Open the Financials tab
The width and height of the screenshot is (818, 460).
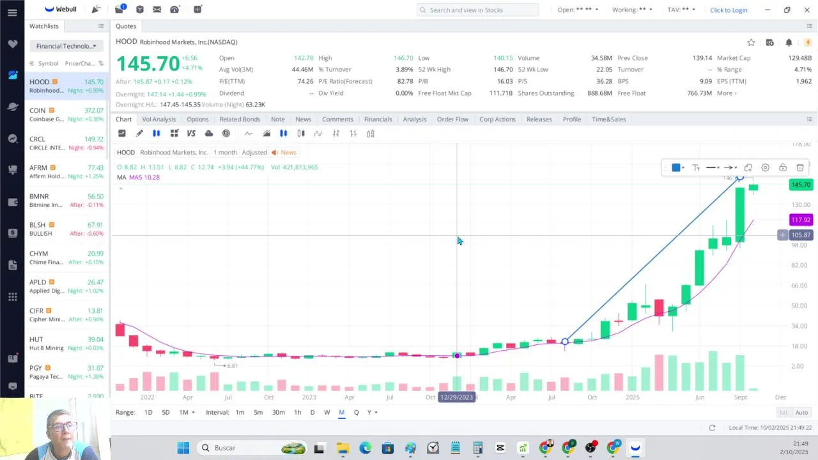point(378,119)
